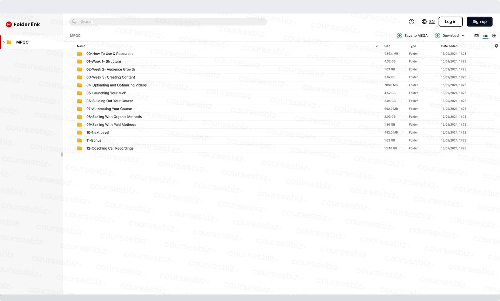Viewport: 500px width, 301px height.
Task: Switch to grid thumbnail view icon
Action: [494, 36]
